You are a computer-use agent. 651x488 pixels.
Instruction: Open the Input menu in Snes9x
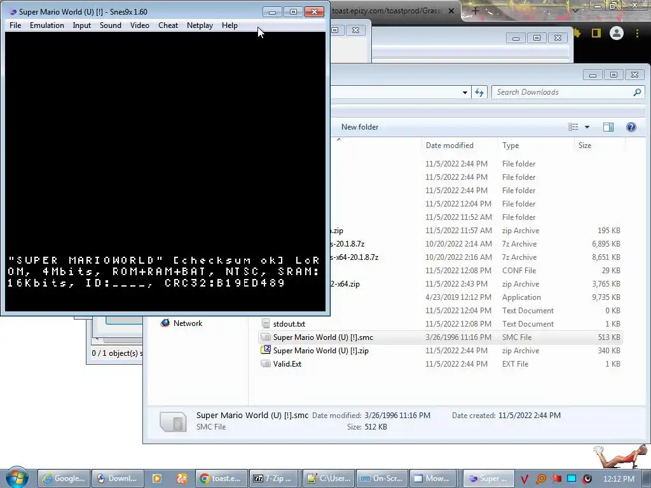tap(82, 25)
